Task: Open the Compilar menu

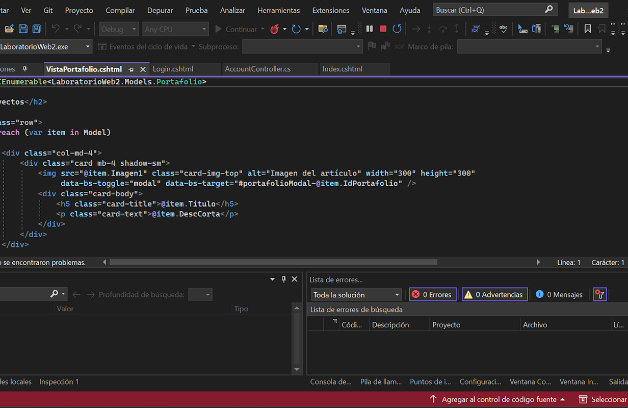Action: point(120,10)
